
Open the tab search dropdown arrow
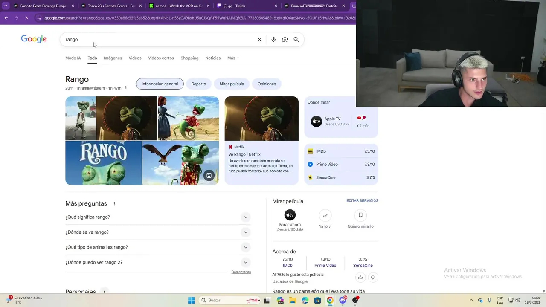[x=6, y=6]
